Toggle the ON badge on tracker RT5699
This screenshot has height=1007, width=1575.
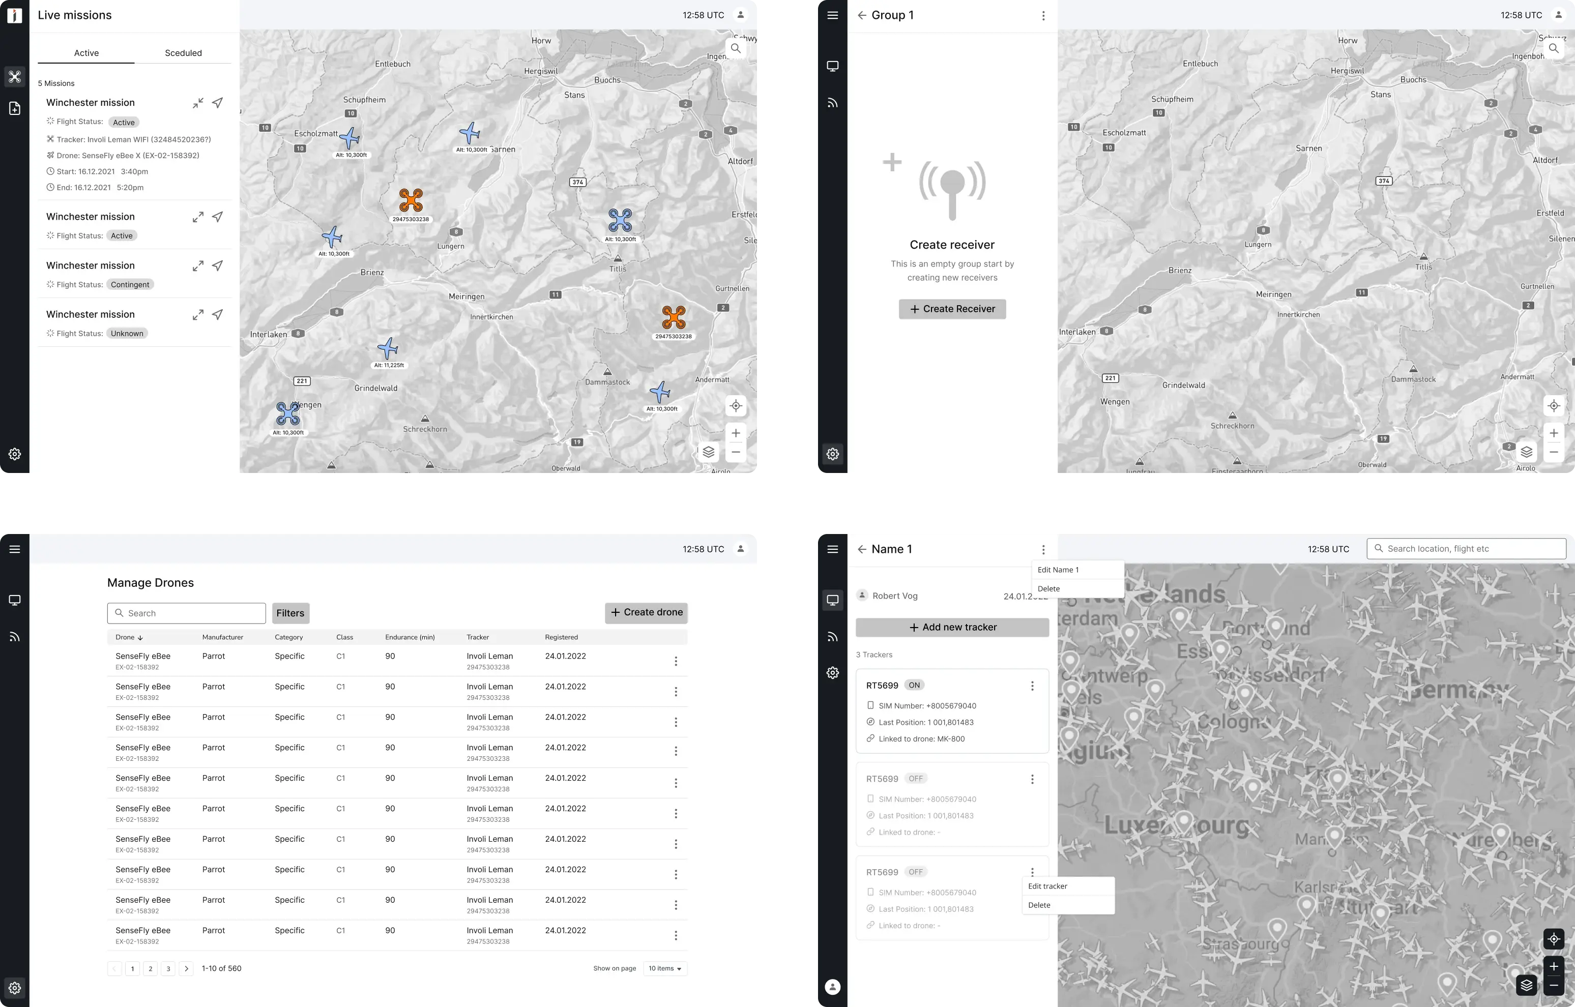(914, 685)
